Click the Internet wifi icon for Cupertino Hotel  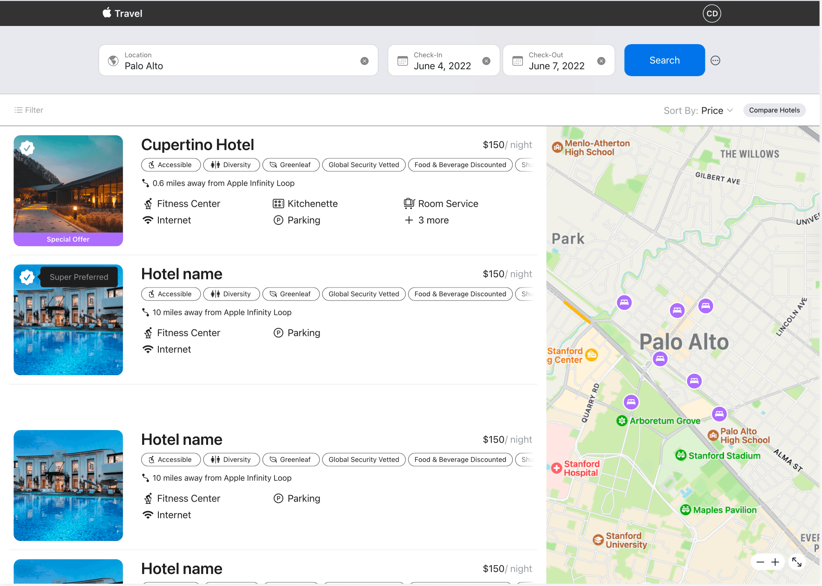pyautogui.click(x=148, y=220)
